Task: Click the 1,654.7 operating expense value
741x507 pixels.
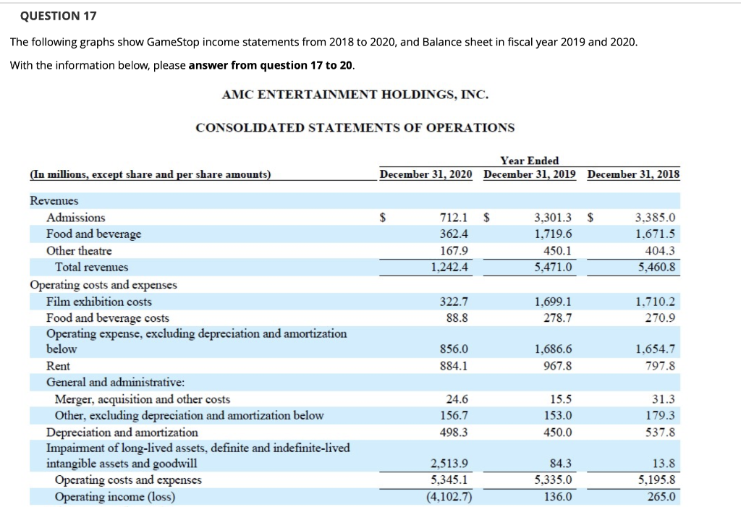Action: pos(656,349)
